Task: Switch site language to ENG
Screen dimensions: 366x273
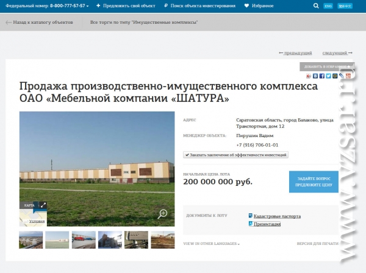Action: point(328,6)
